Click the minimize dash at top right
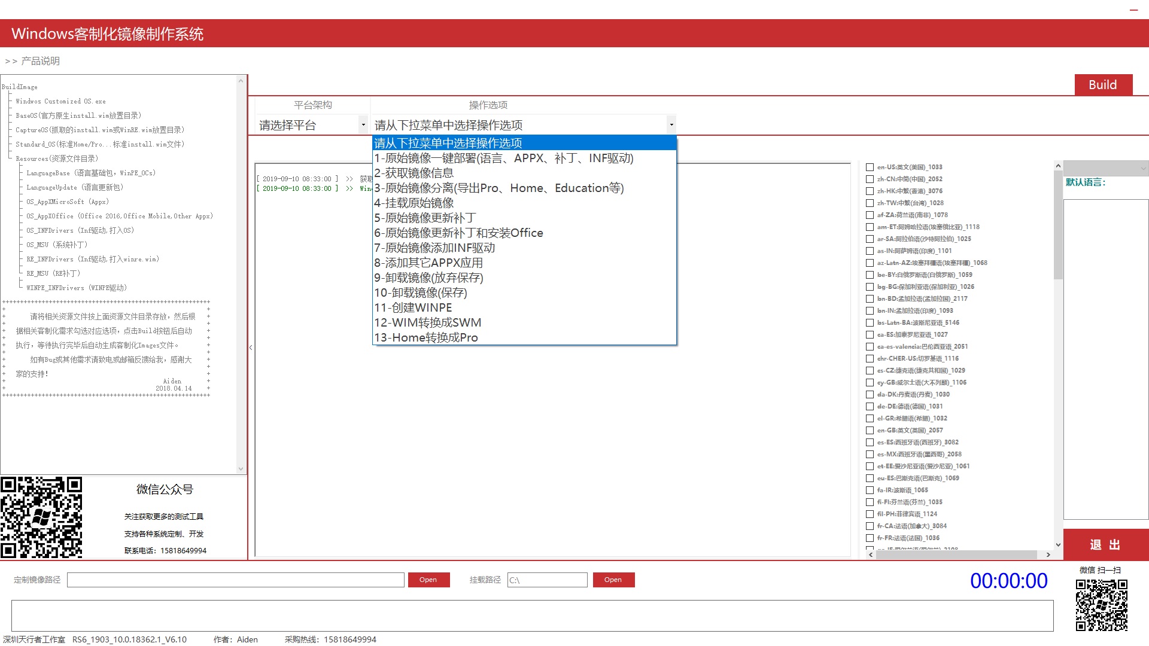Screen dimensions: 1149x646 [1133, 10]
